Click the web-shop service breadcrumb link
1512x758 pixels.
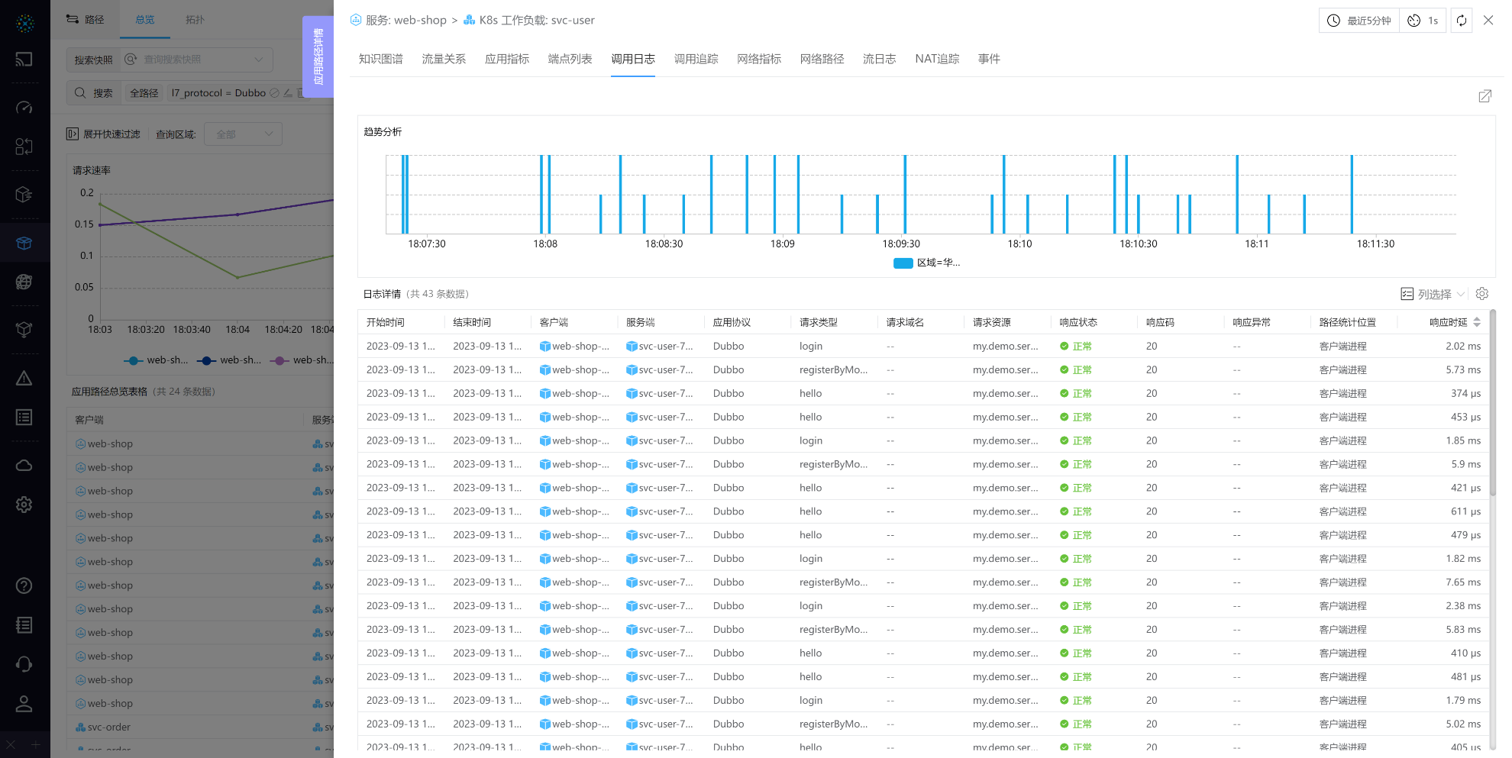[405, 21]
